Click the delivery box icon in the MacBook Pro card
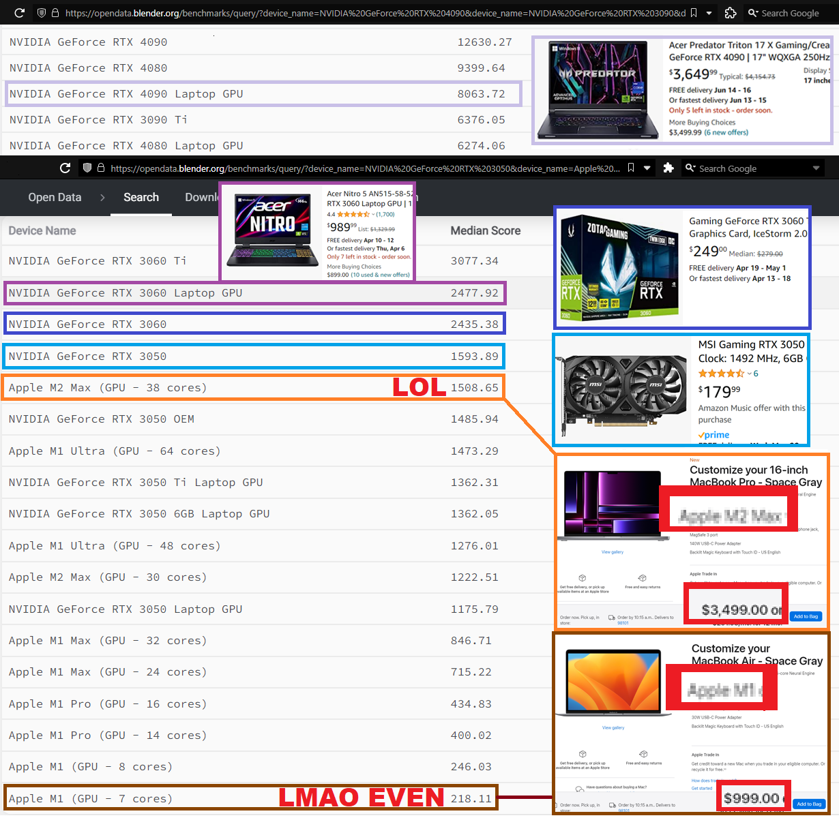This screenshot has height=818, width=839. click(583, 578)
